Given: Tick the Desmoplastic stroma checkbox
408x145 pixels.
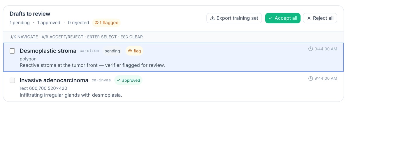Looking at the screenshot, I should (x=12, y=51).
